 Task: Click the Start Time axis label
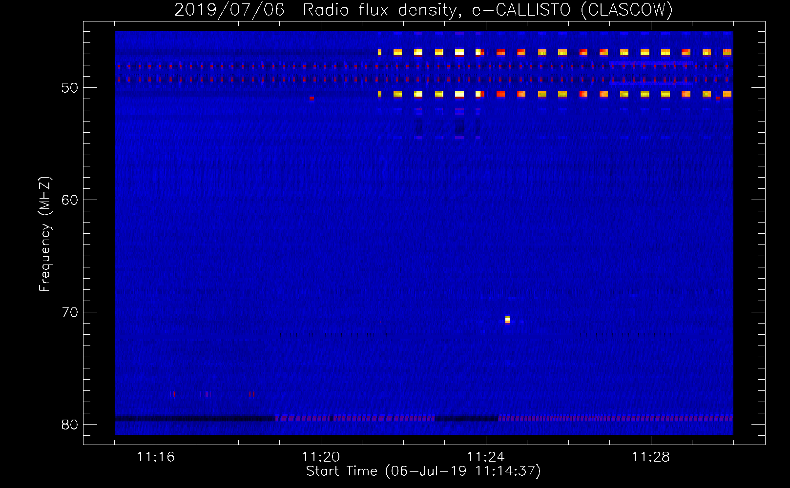tap(423, 471)
